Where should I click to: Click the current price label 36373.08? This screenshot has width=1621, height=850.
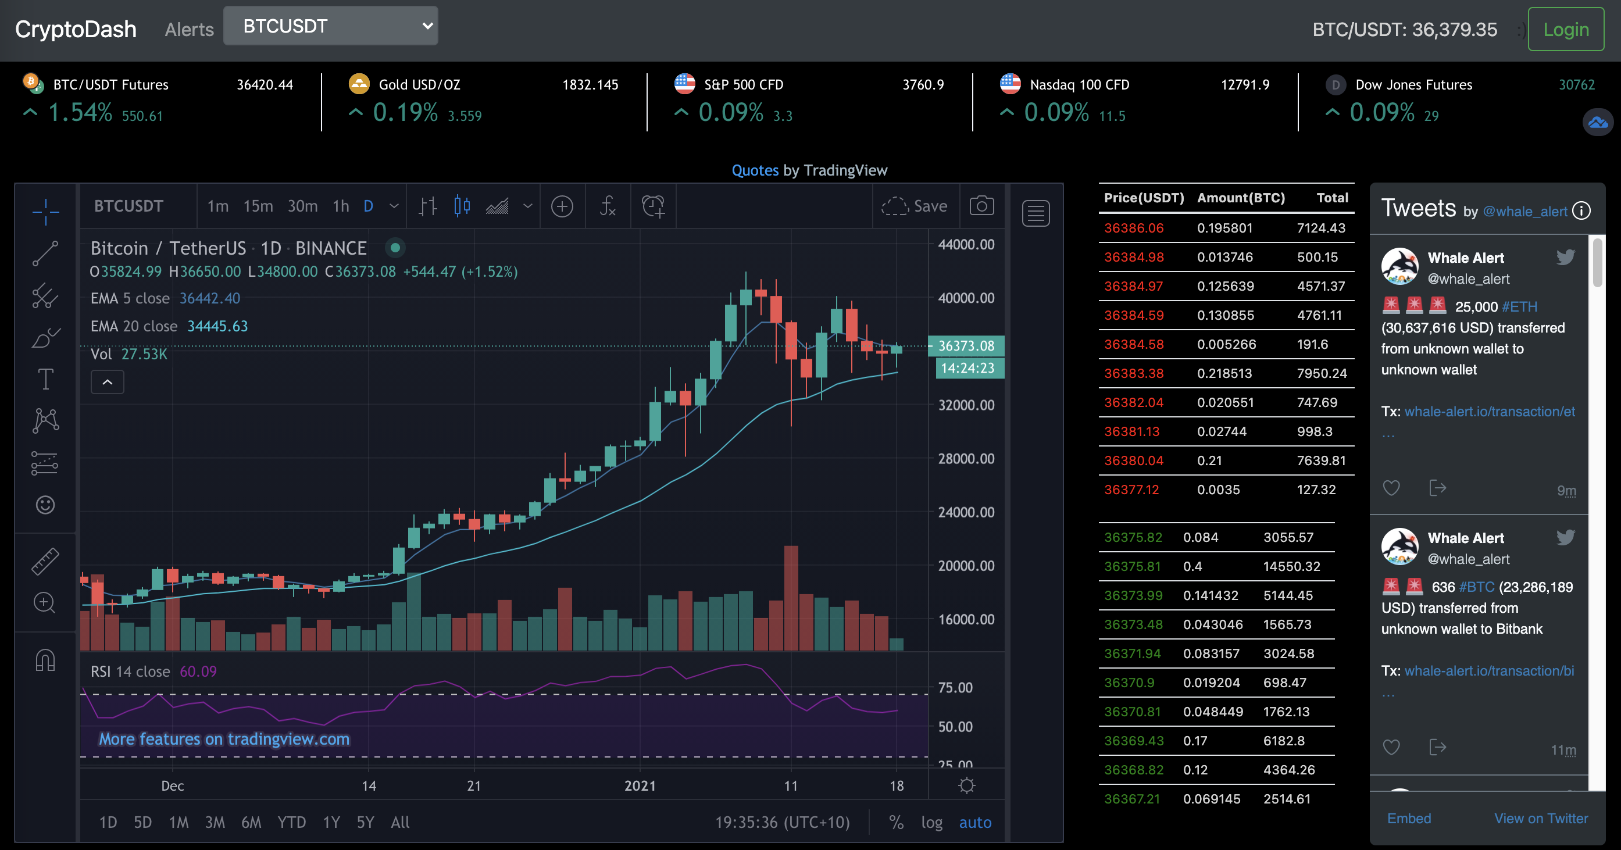[966, 345]
